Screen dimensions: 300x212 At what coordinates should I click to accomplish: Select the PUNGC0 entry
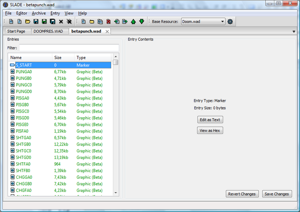tap(60, 85)
